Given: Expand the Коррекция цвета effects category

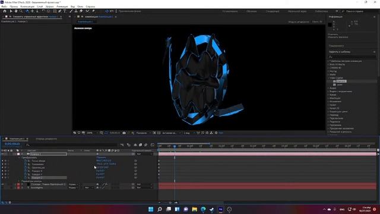Looking at the screenshot, I should (328, 112).
